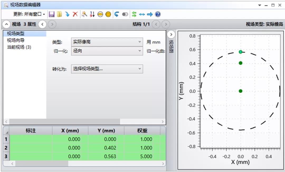This screenshot has height=172, width=285.
Task: Click the properties panel scrollbar left arrow
Action: [x=6, y=122]
